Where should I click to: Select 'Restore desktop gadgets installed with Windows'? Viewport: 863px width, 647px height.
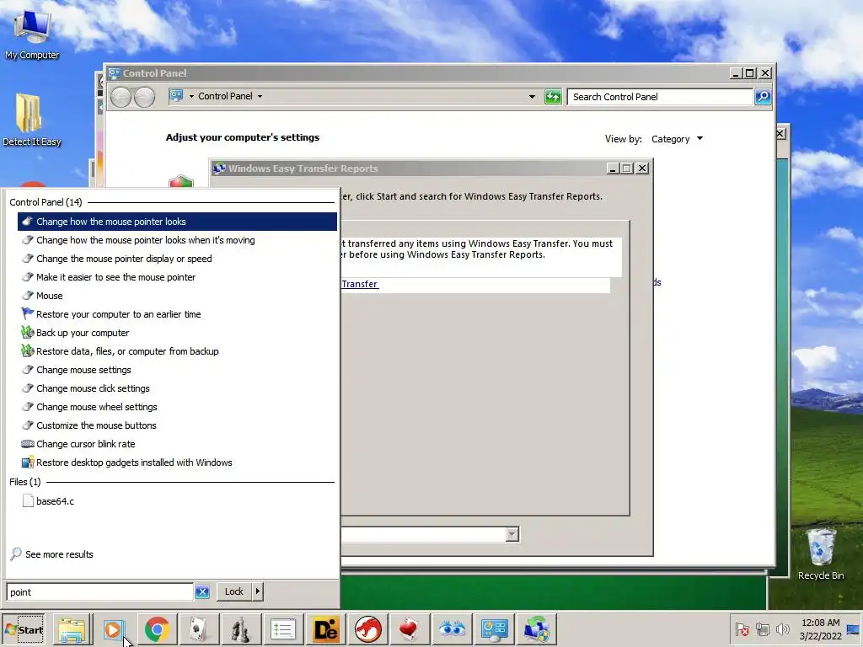point(177,463)
